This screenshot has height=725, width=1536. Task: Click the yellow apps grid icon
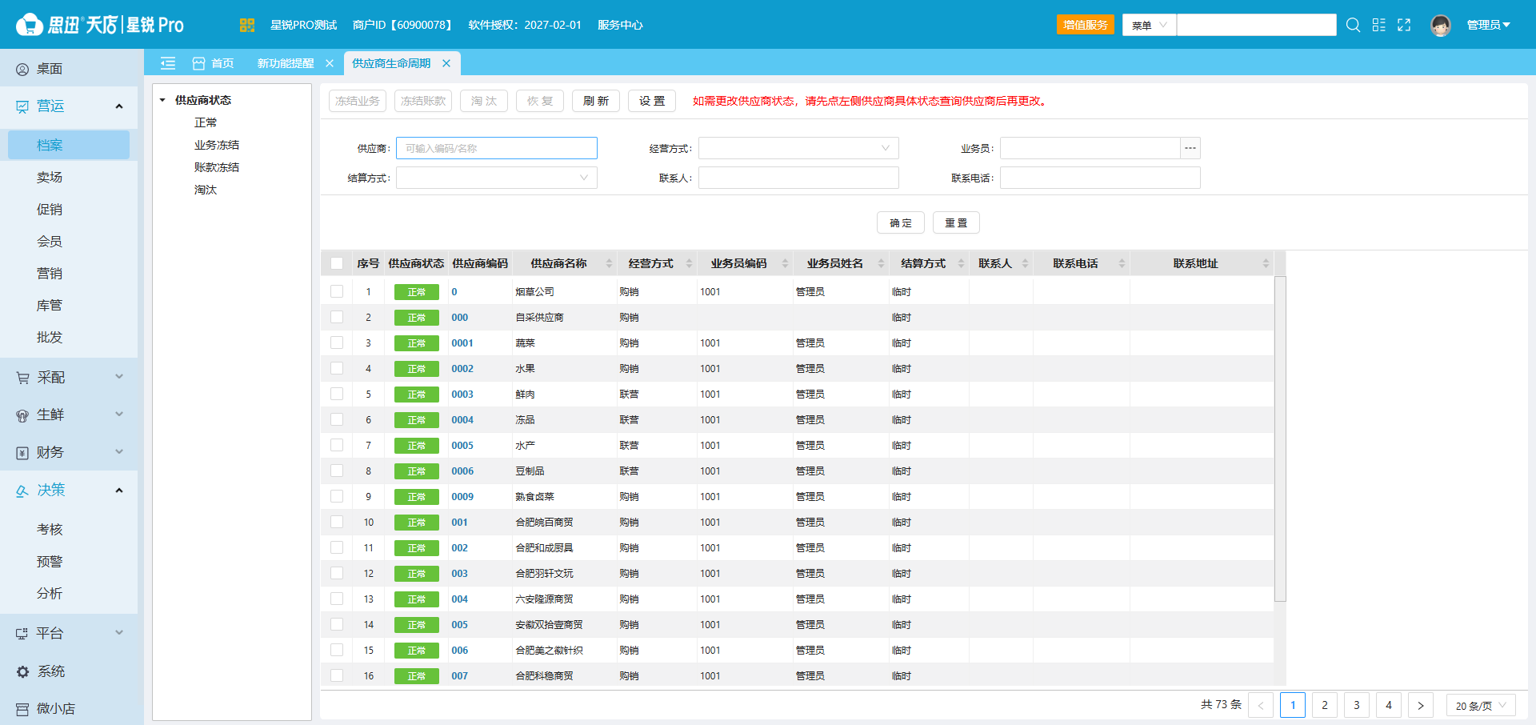246,25
